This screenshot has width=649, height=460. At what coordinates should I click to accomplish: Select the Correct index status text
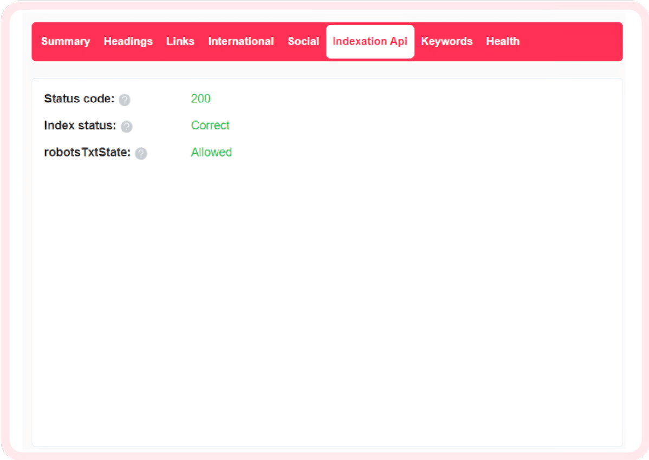[210, 126]
